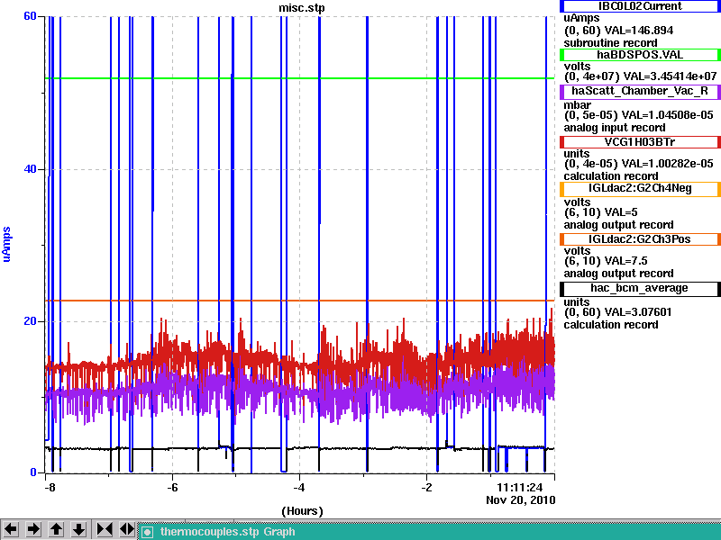Click the VAL=3.45414e+07 reading
Viewport: 721px width, 540px height.
click(670, 76)
